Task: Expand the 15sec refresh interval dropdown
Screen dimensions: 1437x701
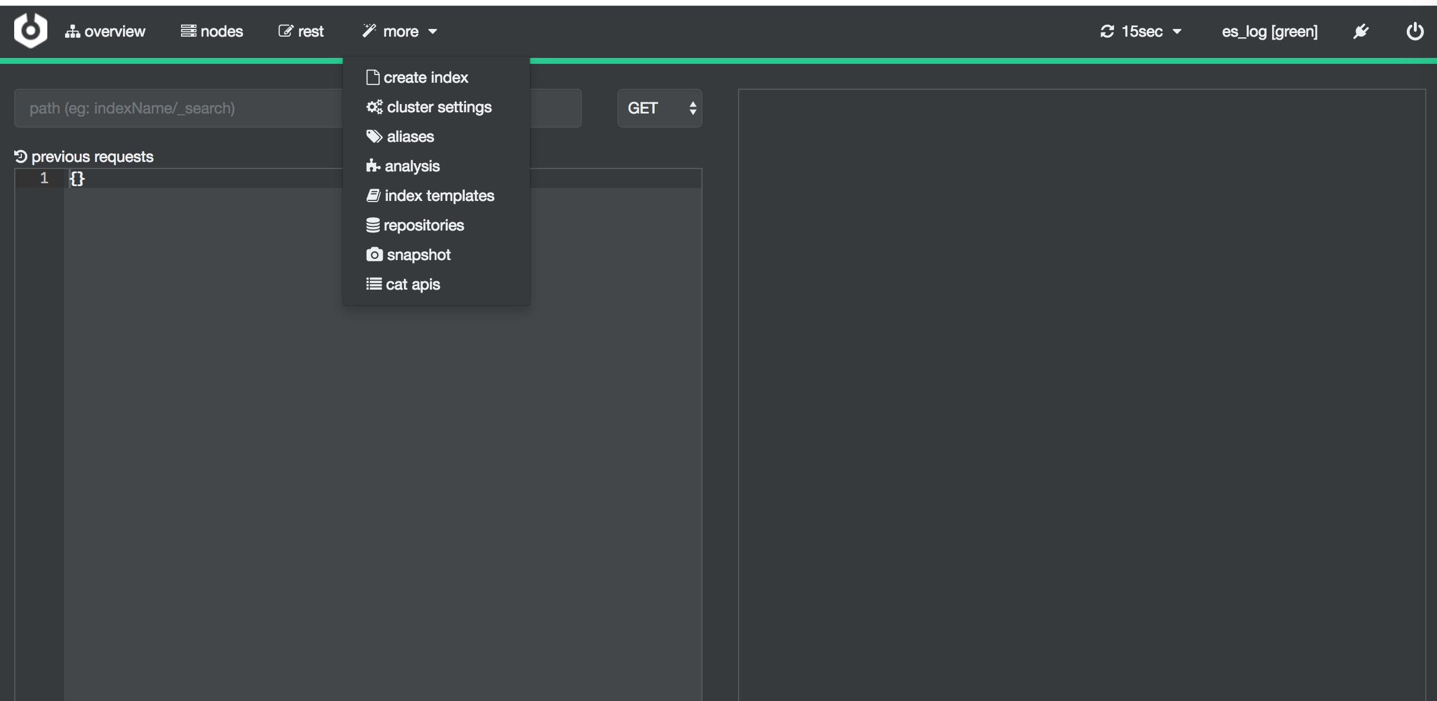Action: [1141, 31]
